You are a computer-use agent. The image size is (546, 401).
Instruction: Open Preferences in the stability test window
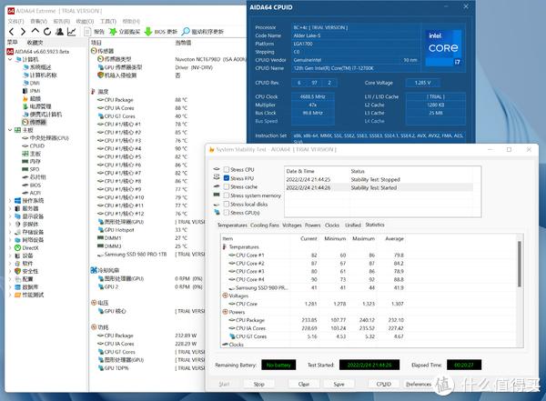(x=419, y=384)
